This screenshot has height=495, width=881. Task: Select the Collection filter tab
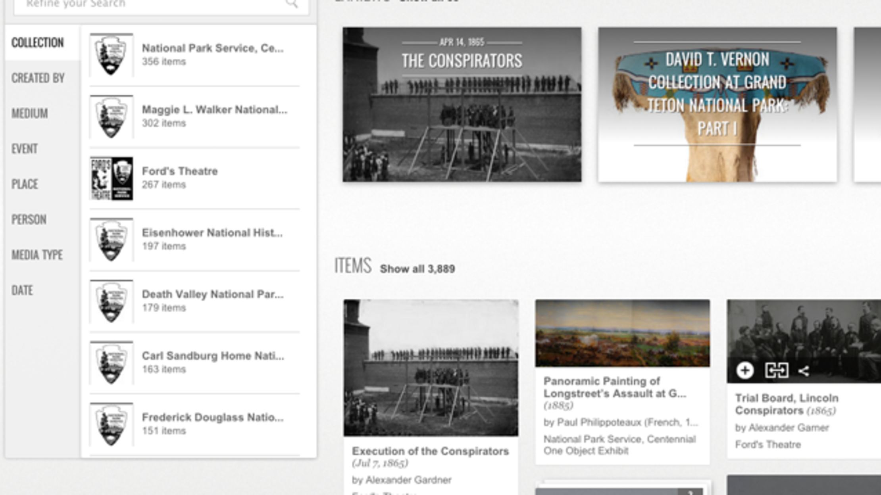tap(38, 42)
